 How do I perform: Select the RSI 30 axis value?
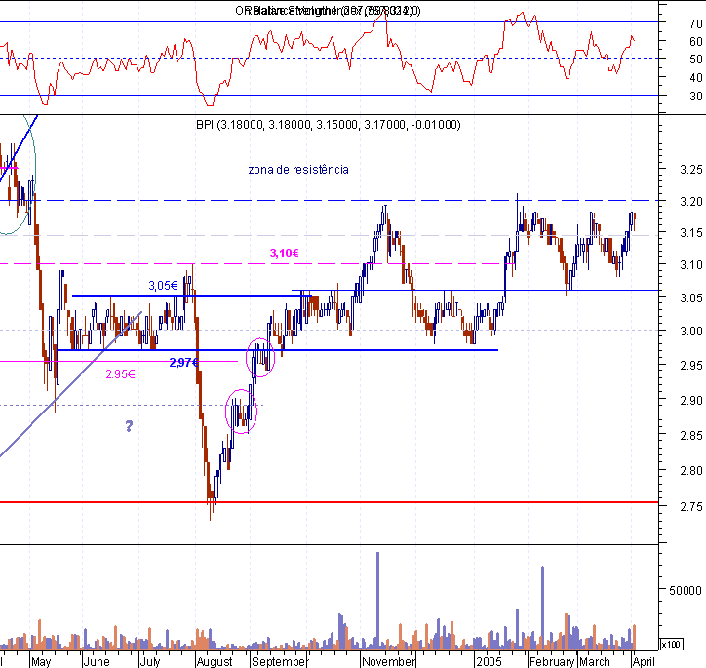(x=695, y=96)
